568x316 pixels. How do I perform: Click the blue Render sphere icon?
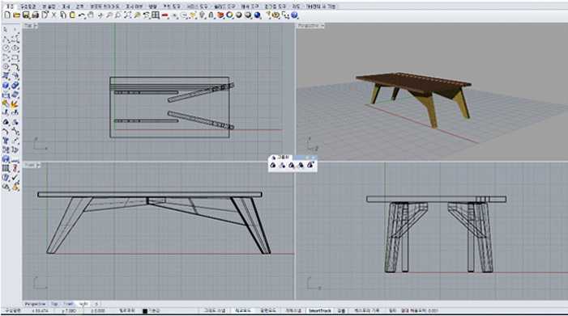258,15
